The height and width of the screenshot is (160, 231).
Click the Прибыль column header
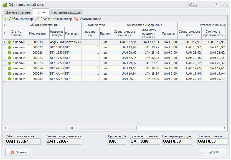click(x=169, y=33)
